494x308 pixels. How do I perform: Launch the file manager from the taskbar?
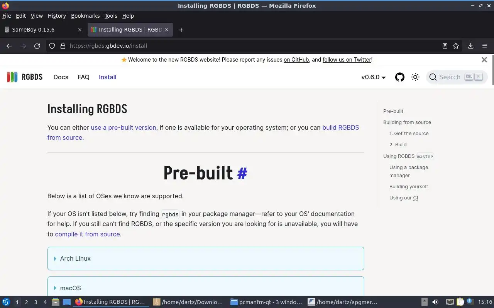(56, 302)
